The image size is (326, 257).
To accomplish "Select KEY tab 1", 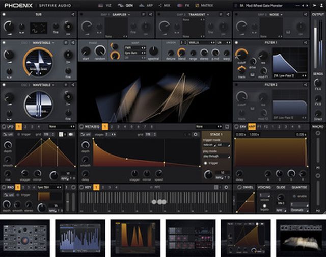I will point(96,187).
